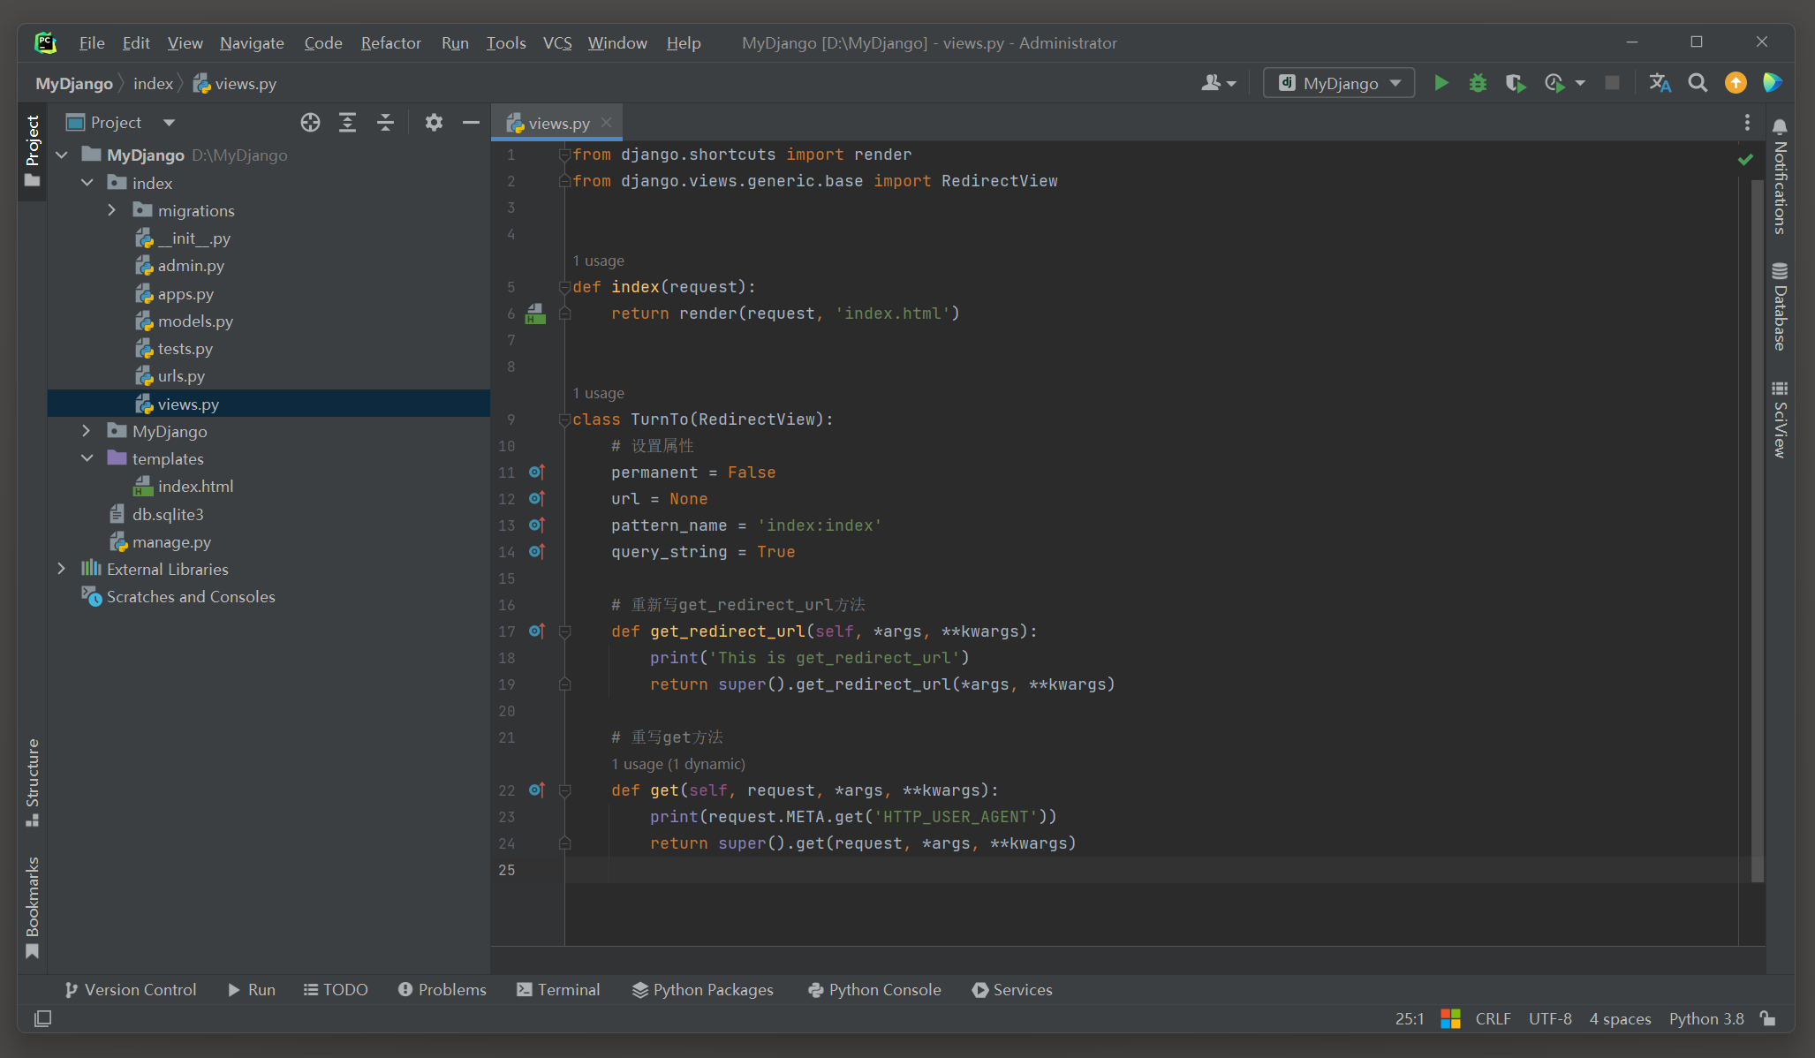This screenshot has width=1815, height=1058.
Task: Expand the MyDjango subfolder
Action: click(x=85, y=431)
